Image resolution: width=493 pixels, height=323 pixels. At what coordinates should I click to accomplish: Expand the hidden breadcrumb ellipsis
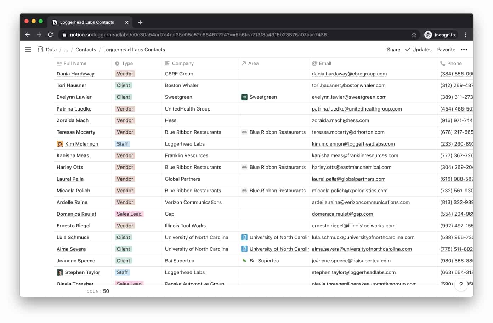pyautogui.click(x=66, y=50)
